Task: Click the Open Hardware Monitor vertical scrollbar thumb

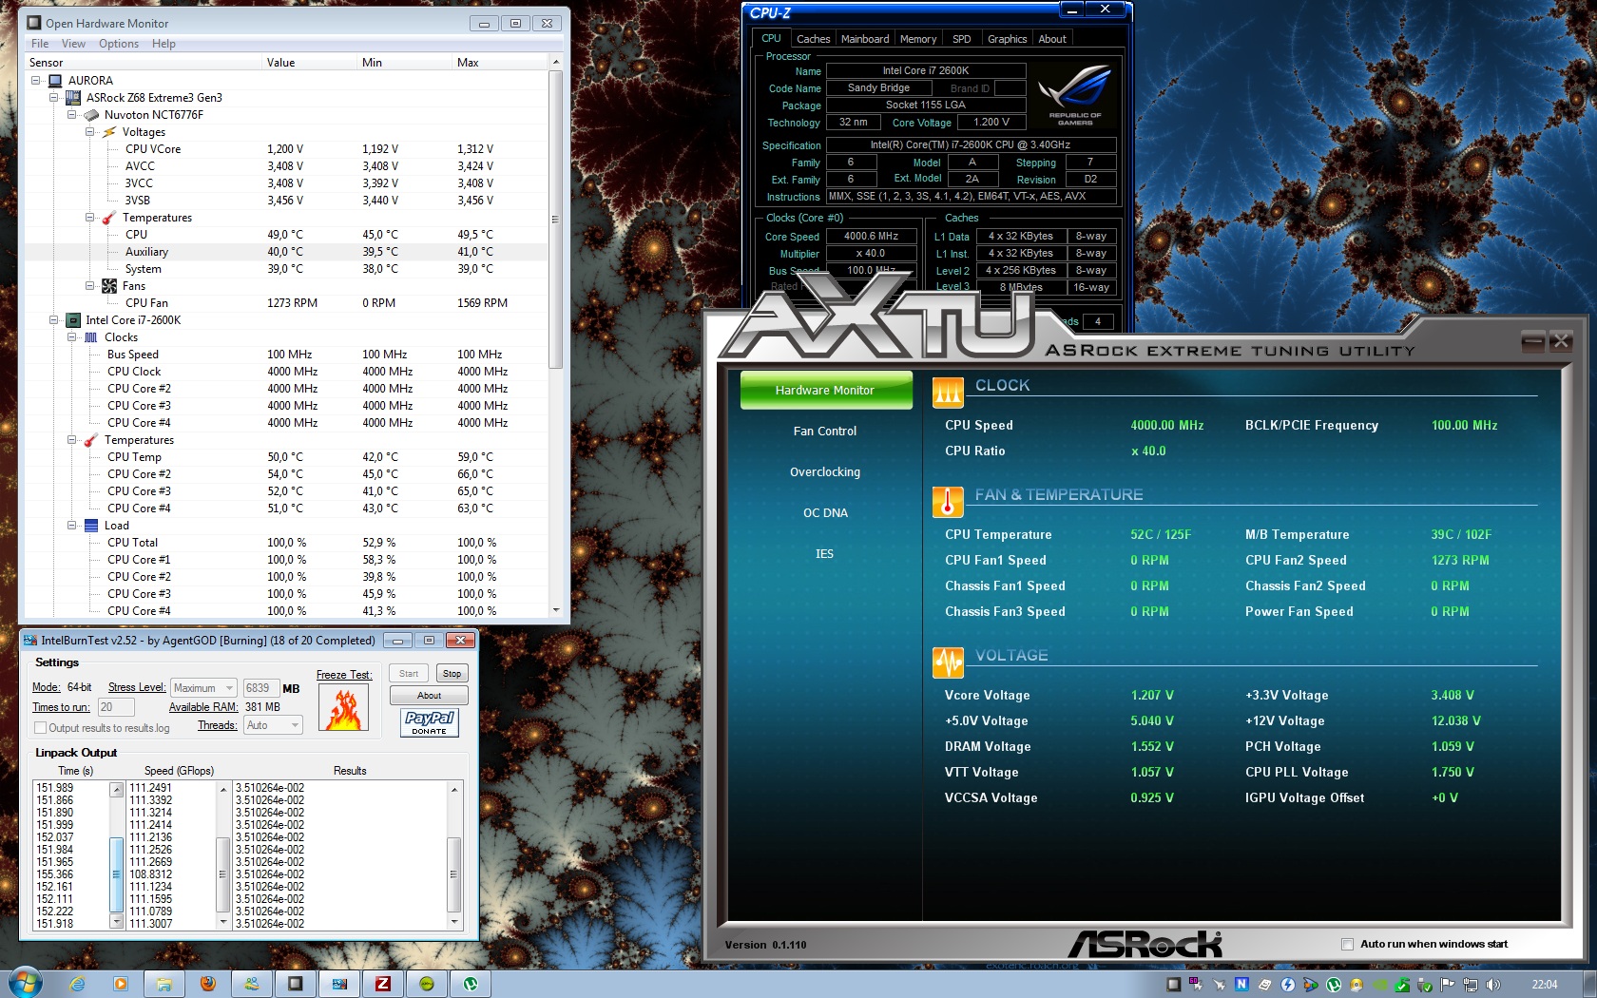Action: (x=555, y=219)
